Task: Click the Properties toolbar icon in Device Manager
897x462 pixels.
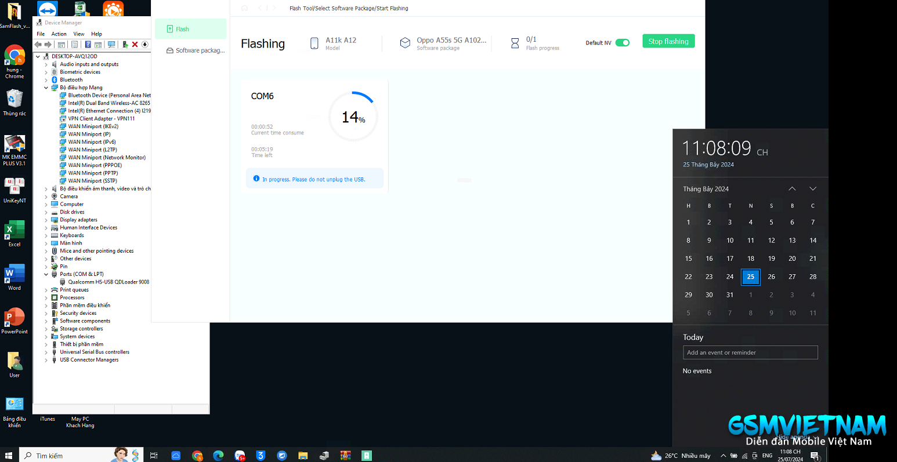Action: [74, 45]
